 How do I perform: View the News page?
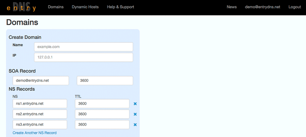tap(231, 7)
